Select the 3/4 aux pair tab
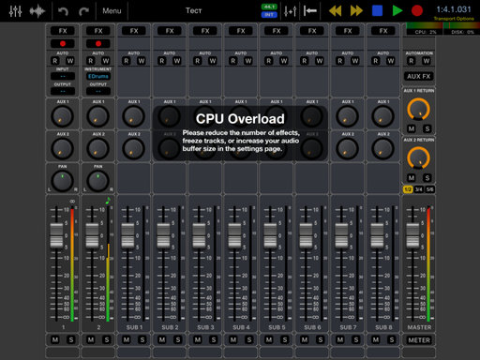The height and width of the screenshot is (360, 480). pos(419,189)
